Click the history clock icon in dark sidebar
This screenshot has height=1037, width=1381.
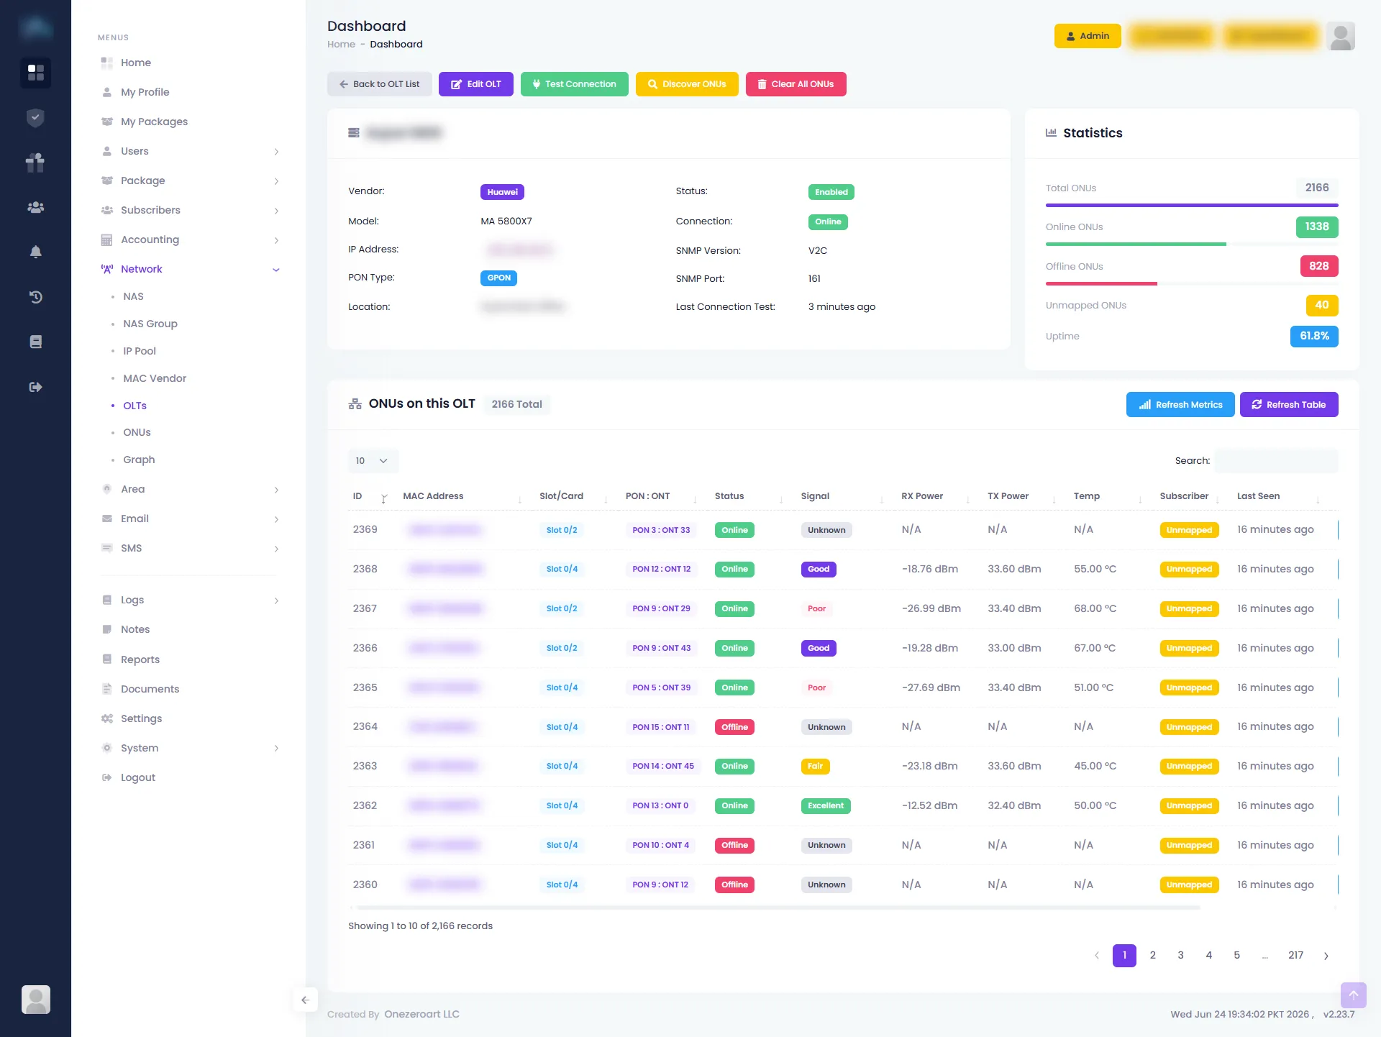[35, 297]
